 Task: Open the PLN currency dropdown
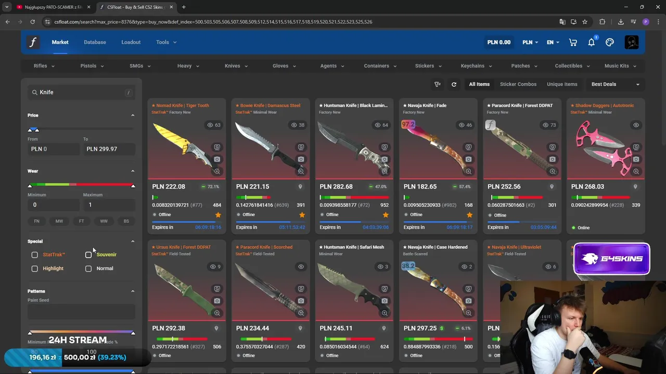(x=530, y=42)
